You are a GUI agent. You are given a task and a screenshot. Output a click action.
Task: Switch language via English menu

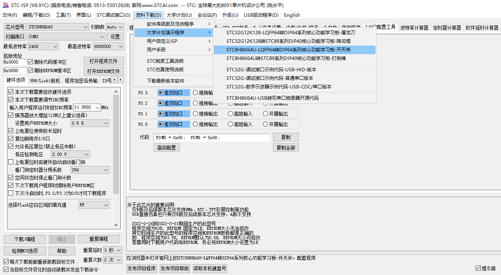click(292, 15)
